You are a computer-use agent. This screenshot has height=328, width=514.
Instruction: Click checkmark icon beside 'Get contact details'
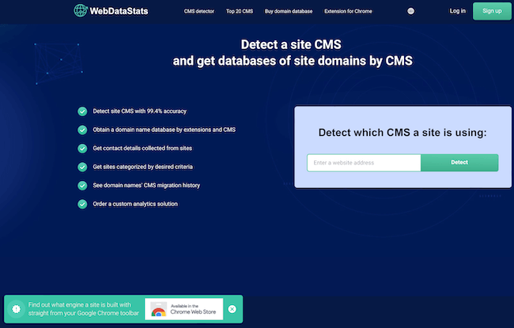[x=82, y=149]
